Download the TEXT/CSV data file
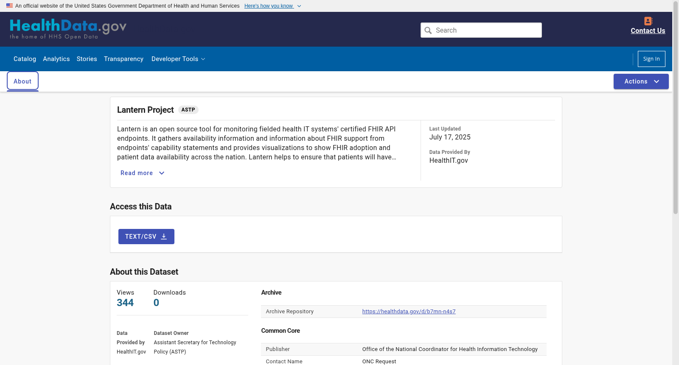The image size is (679, 365). pos(146,237)
